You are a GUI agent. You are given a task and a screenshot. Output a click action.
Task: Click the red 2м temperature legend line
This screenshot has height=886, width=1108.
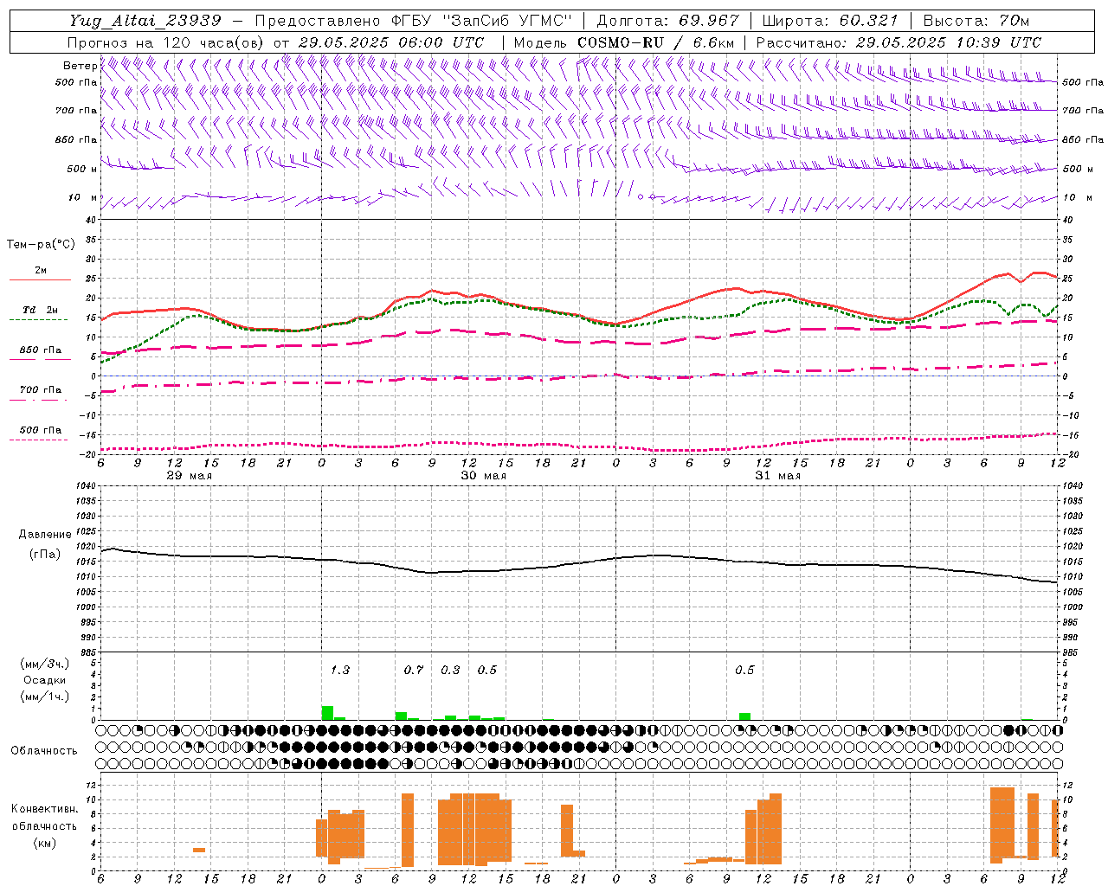[40, 279]
